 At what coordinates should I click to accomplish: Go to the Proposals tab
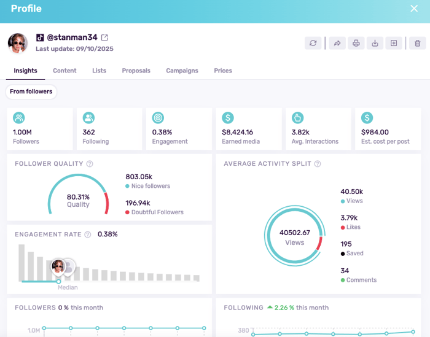click(136, 71)
